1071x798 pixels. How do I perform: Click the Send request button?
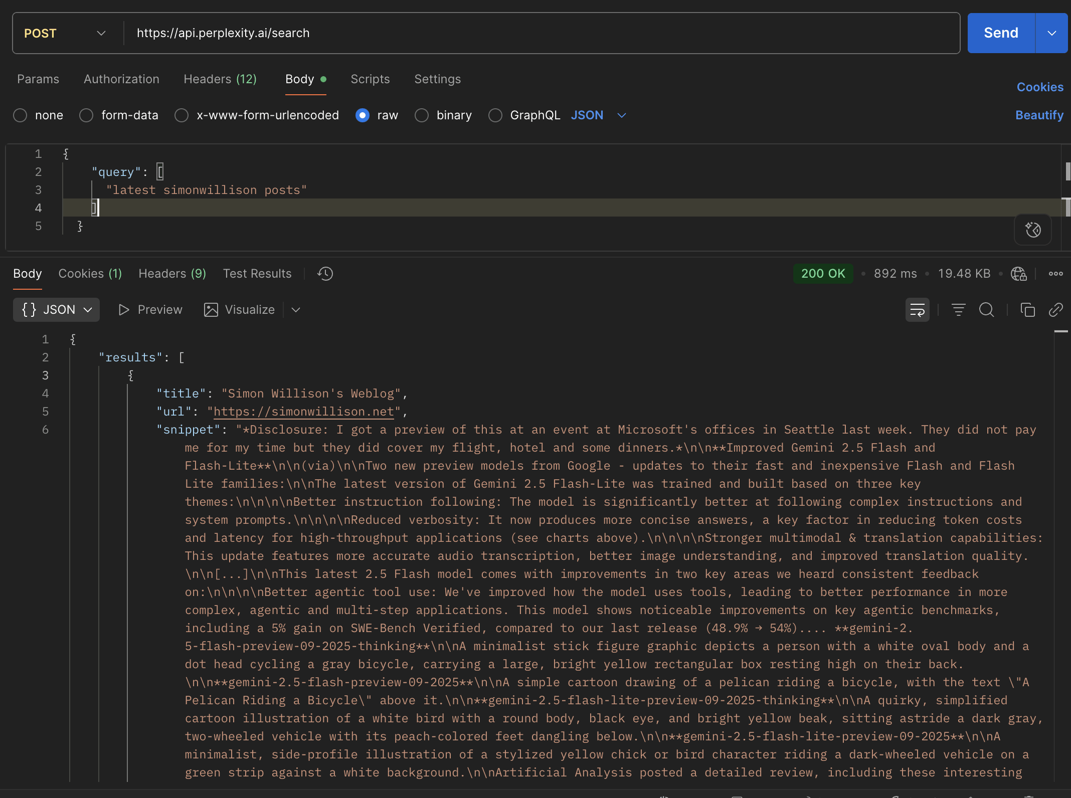(x=1001, y=33)
